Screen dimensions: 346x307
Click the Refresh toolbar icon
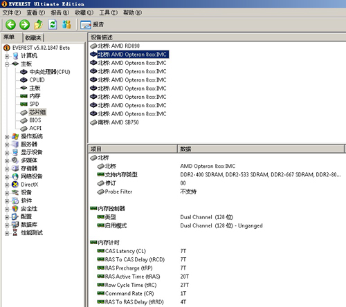point(53,24)
